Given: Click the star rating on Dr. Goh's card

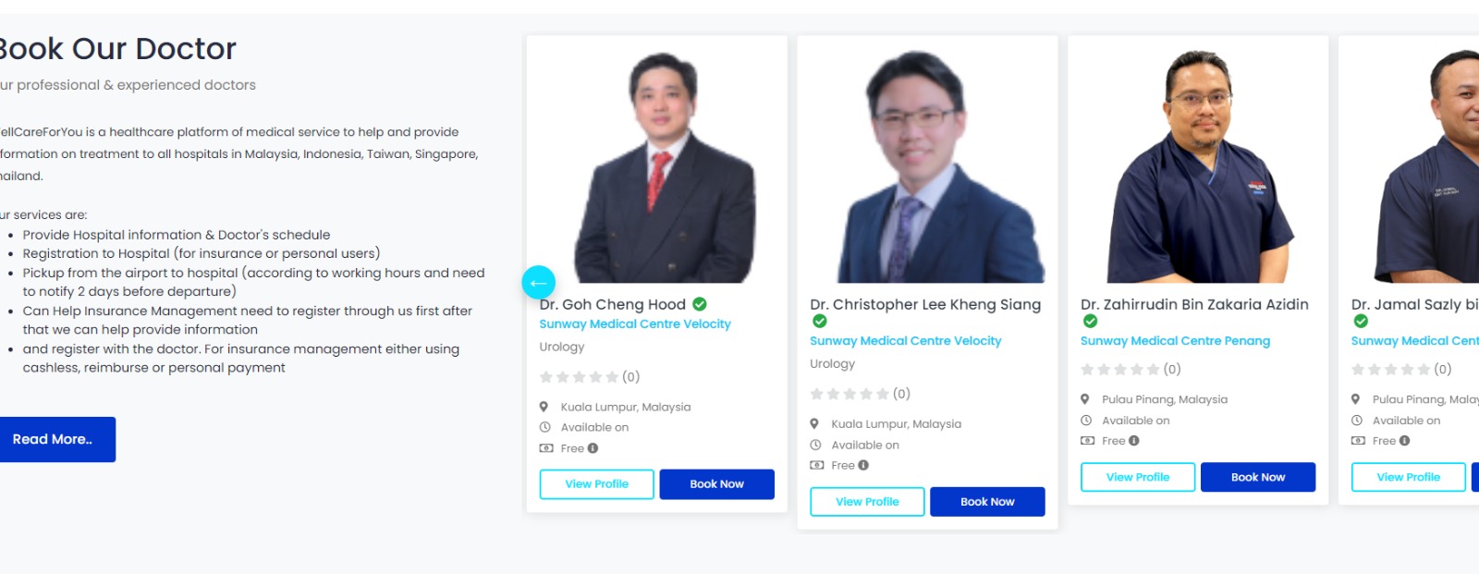Looking at the screenshot, I should coord(579,377).
